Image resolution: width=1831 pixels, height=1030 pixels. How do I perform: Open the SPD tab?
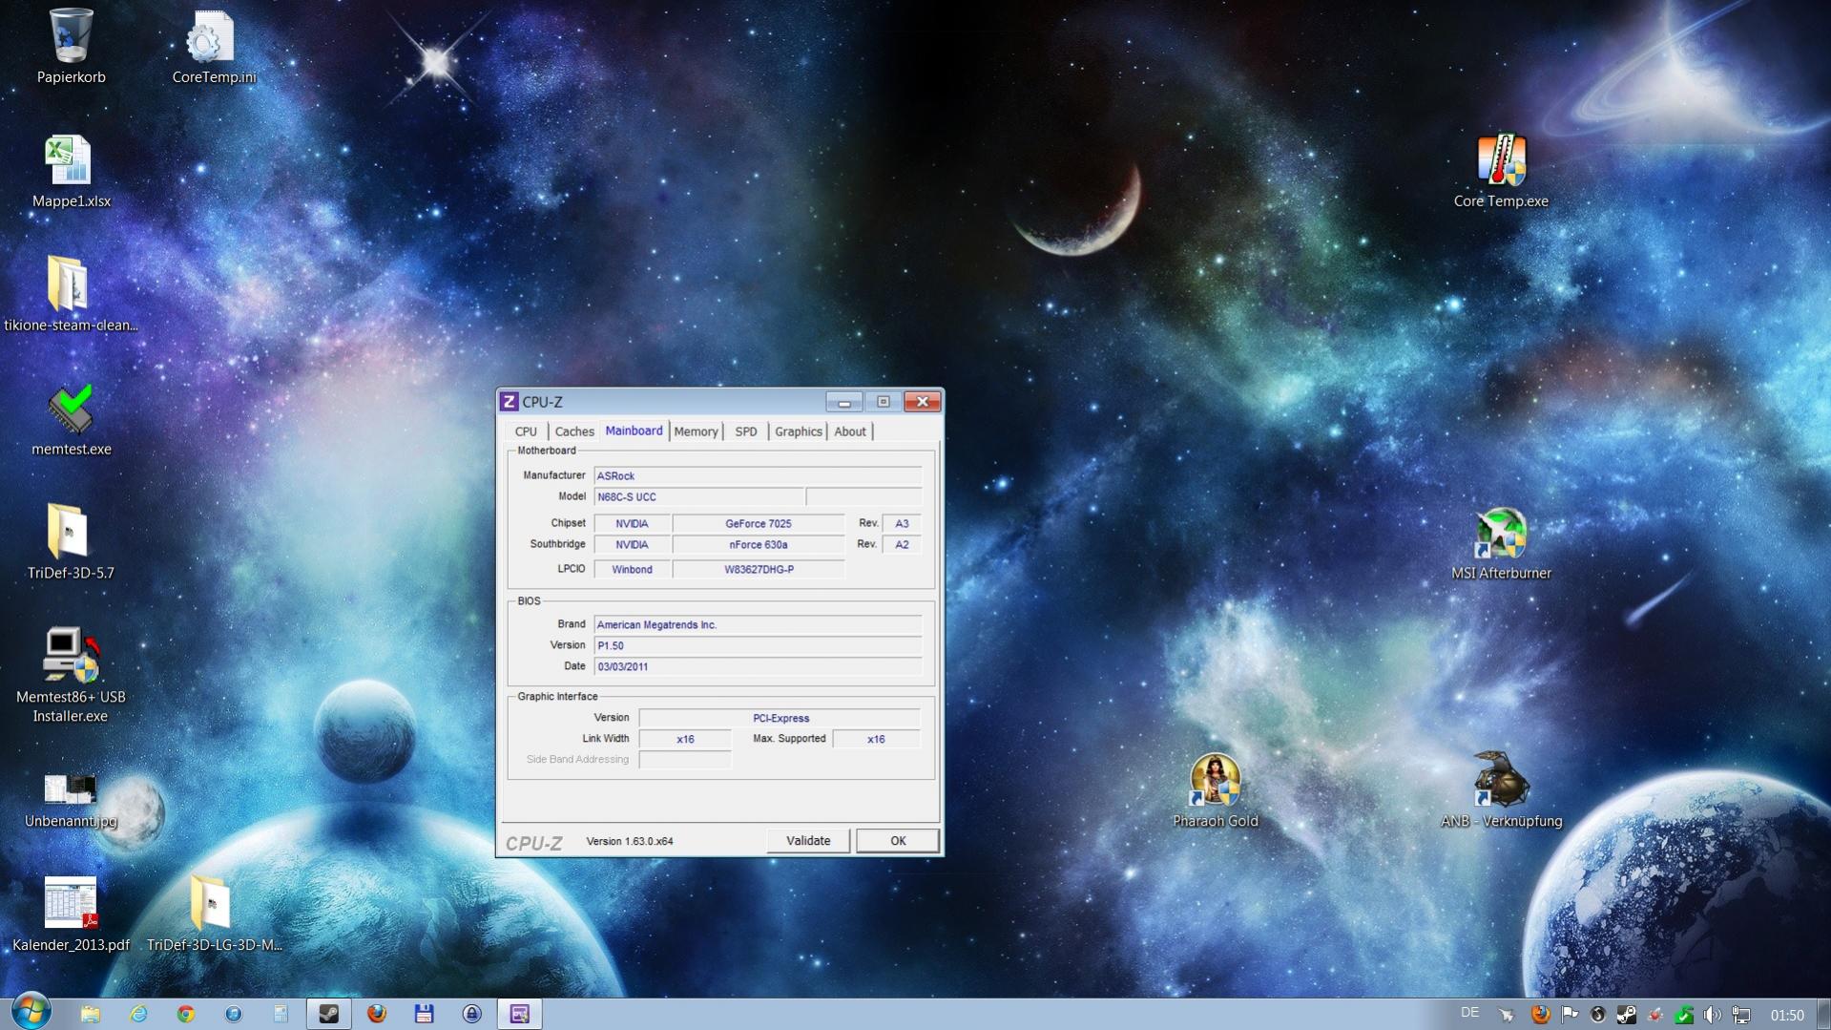[746, 431]
